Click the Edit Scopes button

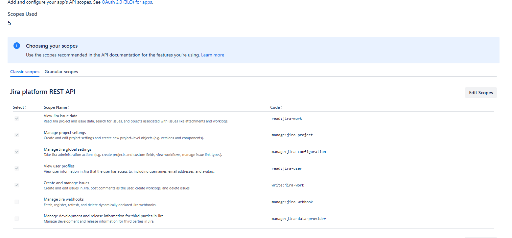pos(481,93)
